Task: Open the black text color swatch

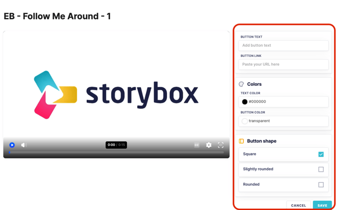Action: point(244,102)
